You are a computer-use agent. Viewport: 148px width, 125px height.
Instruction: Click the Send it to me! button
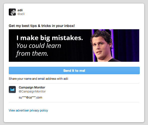[74, 70]
